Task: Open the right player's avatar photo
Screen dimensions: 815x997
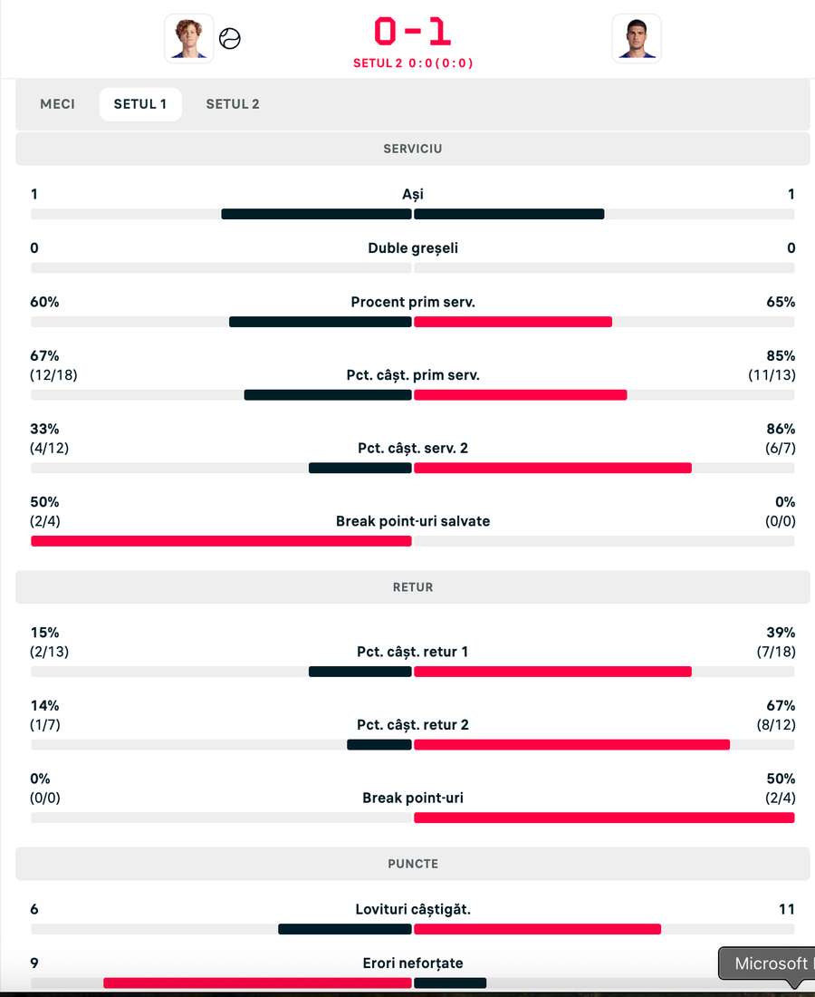Action: point(637,38)
